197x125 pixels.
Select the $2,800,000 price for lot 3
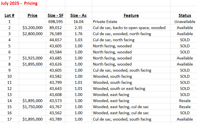[x=33, y=34]
